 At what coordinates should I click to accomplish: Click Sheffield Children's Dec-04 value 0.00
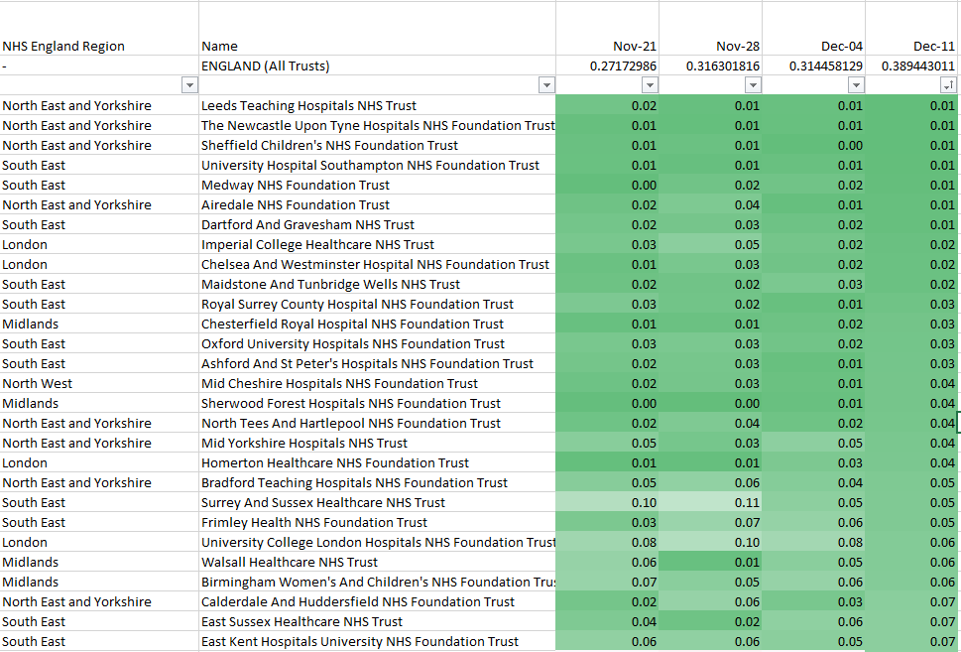pyautogui.click(x=814, y=145)
